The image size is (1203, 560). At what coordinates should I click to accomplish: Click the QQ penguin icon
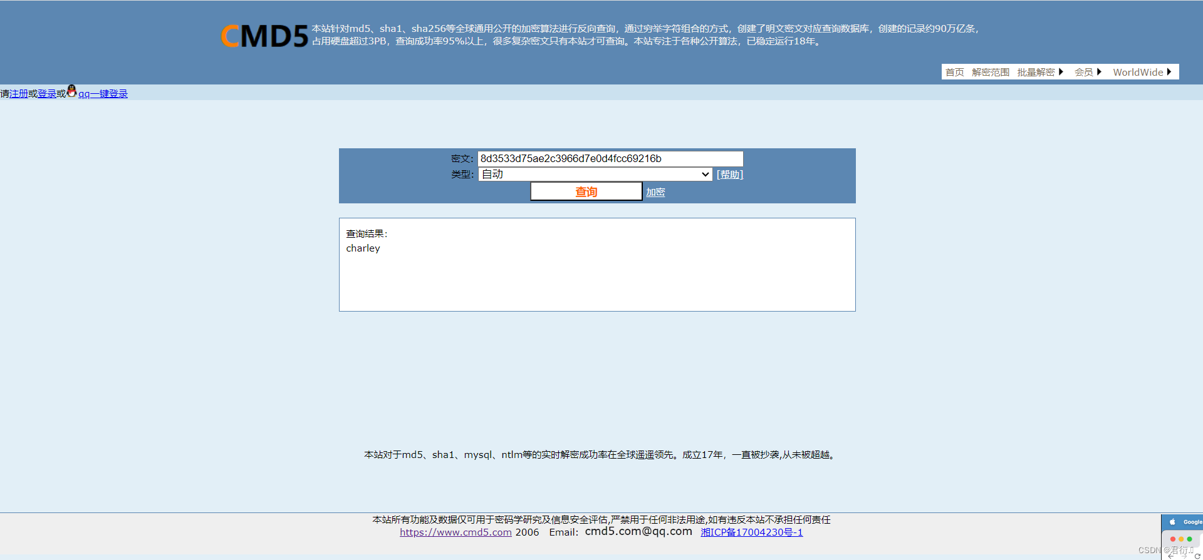[71, 91]
